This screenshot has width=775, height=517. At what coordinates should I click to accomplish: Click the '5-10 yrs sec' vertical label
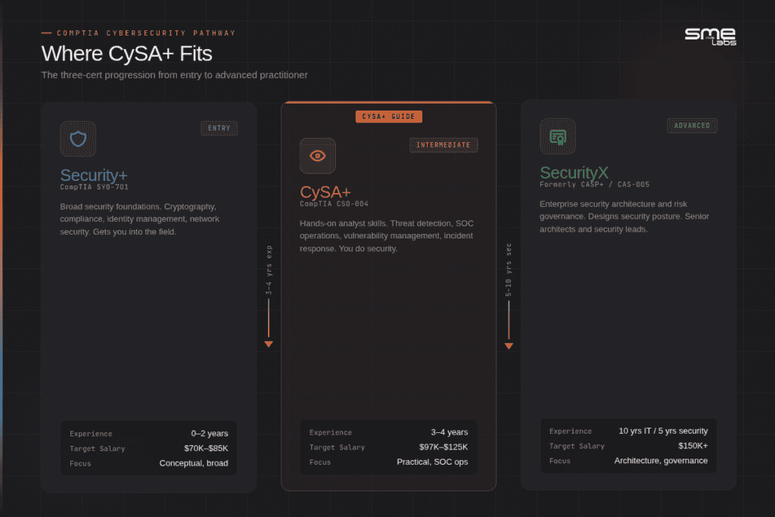(x=509, y=270)
